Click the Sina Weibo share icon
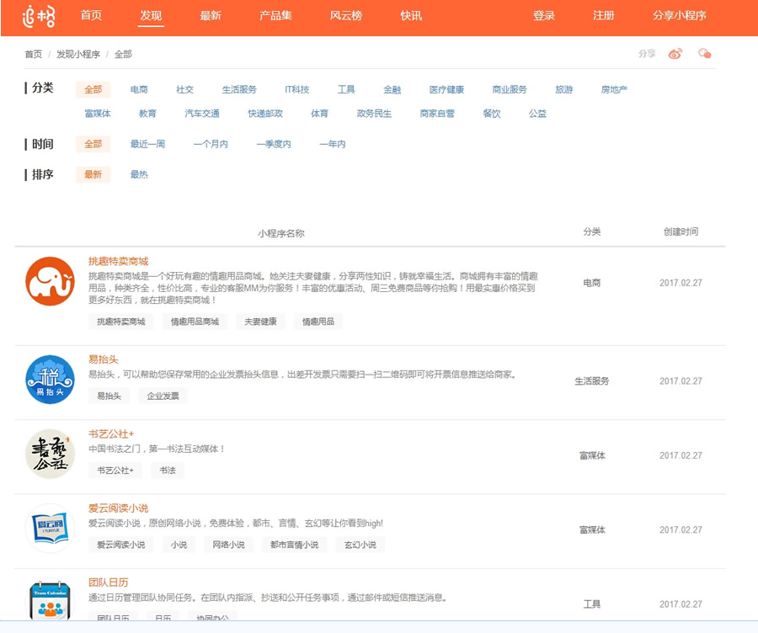The height and width of the screenshot is (633, 758). [x=675, y=52]
